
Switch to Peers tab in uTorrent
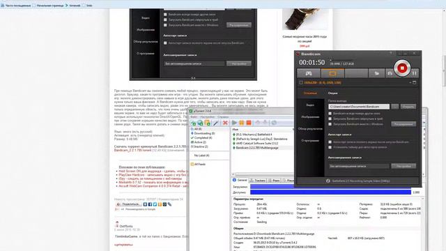(x=274, y=181)
